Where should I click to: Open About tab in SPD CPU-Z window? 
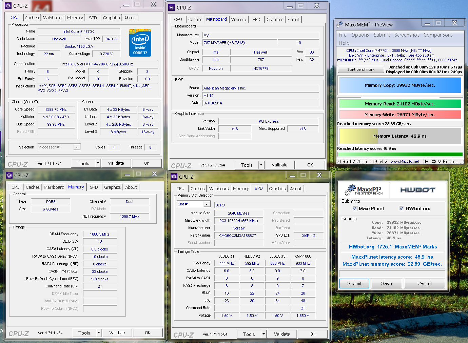[x=296, y=188]
